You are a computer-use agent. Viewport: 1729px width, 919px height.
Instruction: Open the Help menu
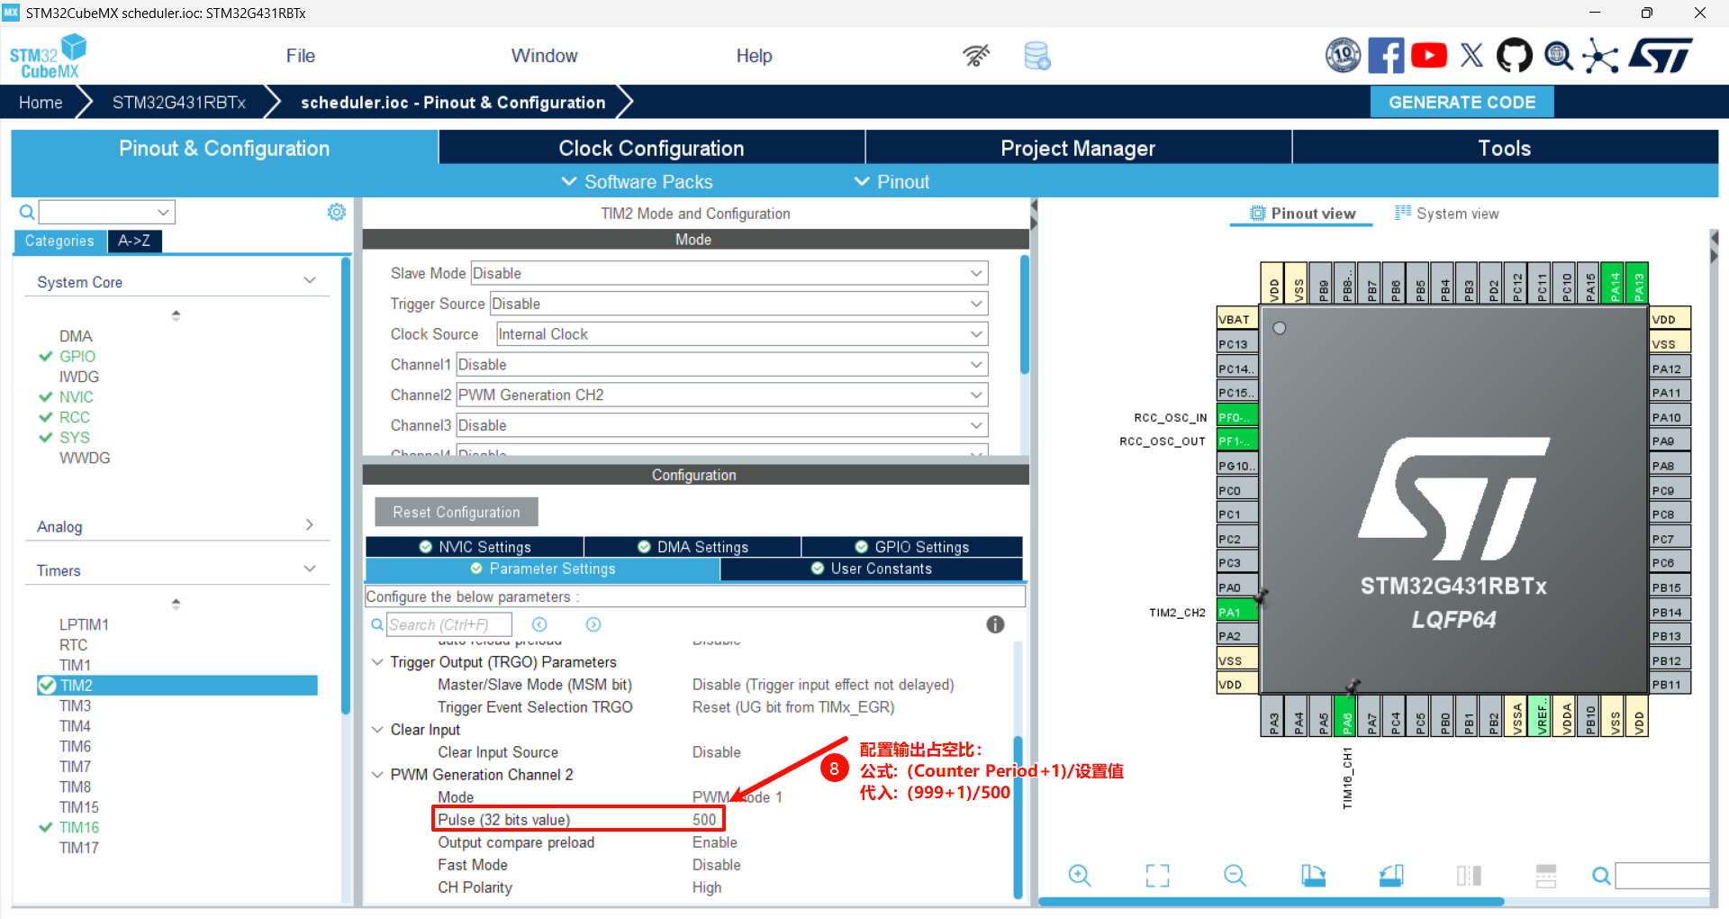[x=755, y=56]
